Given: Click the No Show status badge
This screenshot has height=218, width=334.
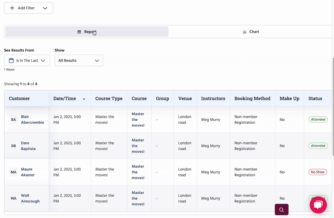Looking at the screenshot, I should coord(317,172).
